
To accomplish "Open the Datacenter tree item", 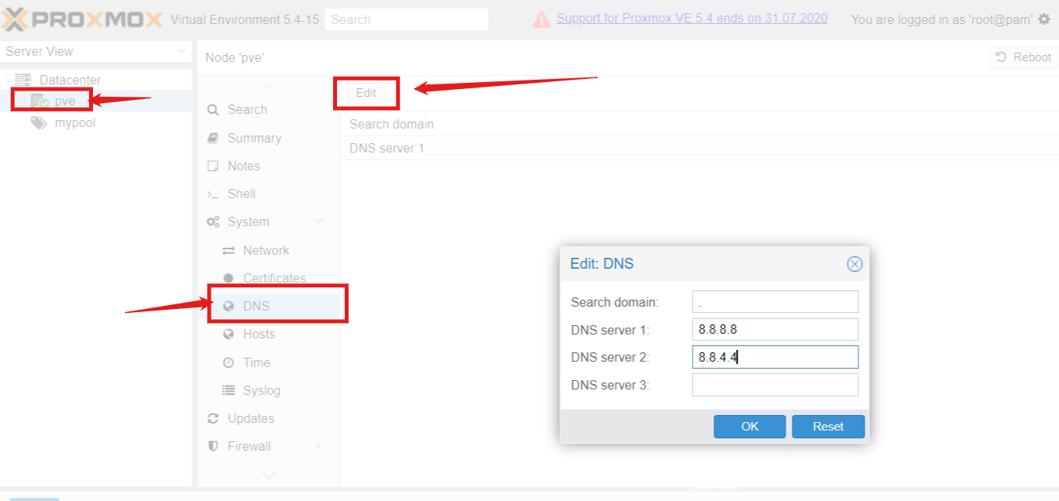I will [x=70, y=80].
